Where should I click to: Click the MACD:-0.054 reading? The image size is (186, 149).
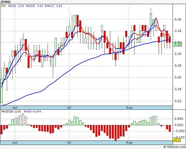pos(32,112)
